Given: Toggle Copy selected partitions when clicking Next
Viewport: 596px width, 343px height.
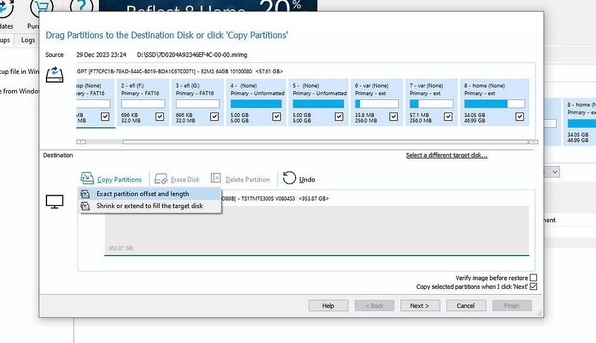Looking at the screenshot, I should (x=533, y=286).
